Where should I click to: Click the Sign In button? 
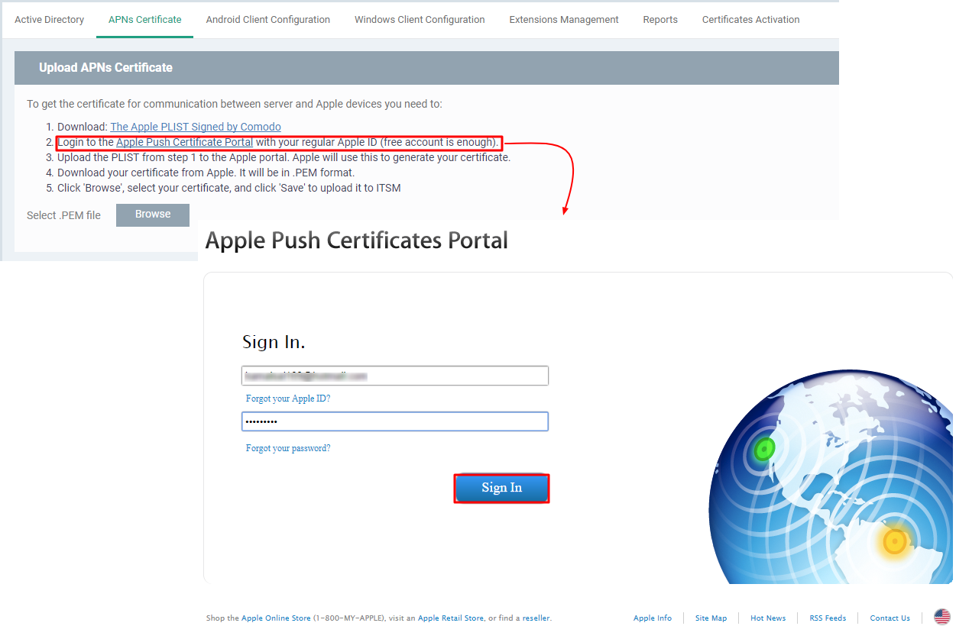502,489
